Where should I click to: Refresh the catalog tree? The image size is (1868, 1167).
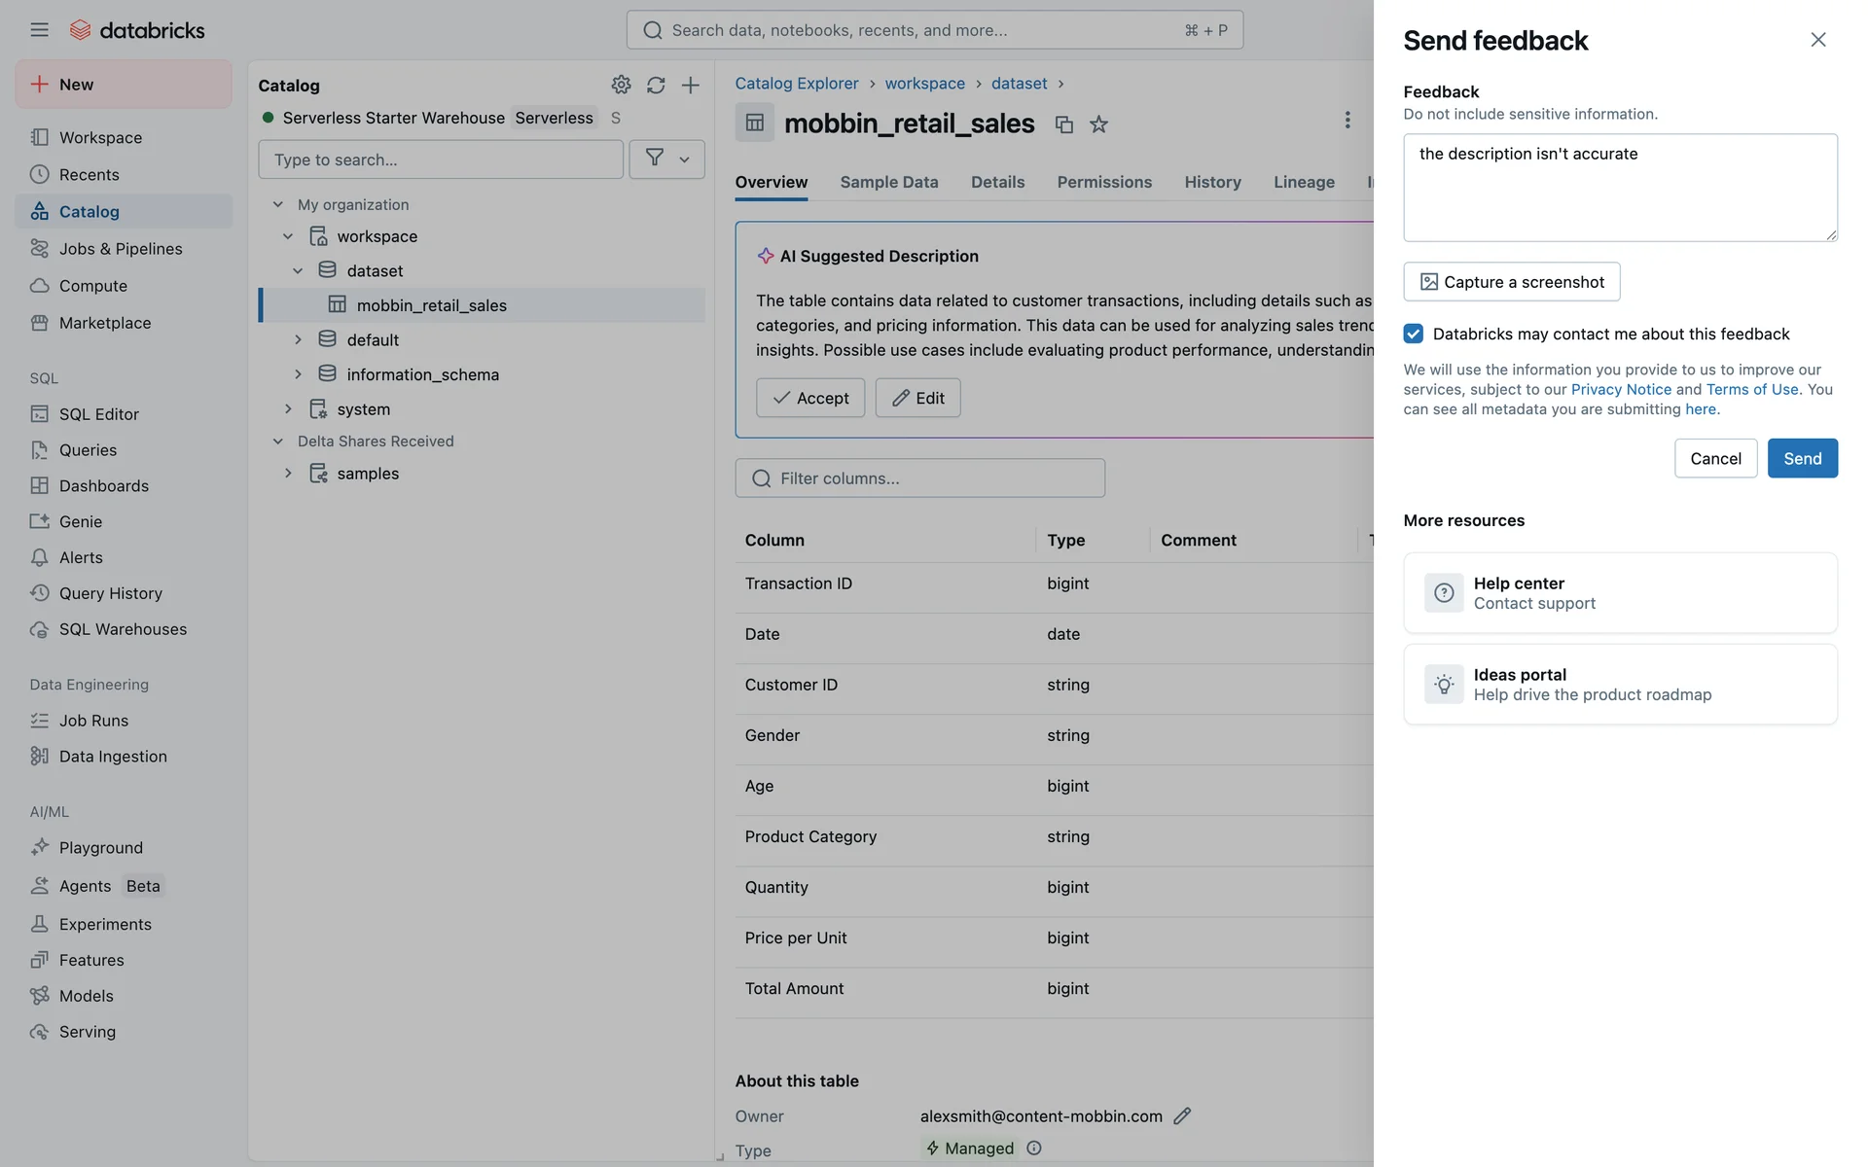(x=656, y=85)
